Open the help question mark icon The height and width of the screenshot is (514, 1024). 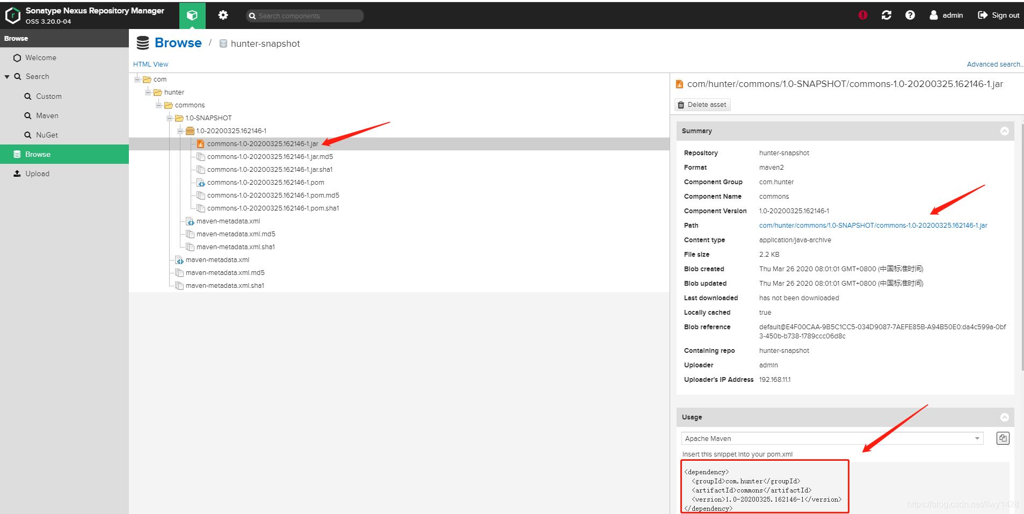[910, 15]
